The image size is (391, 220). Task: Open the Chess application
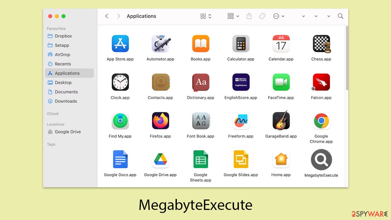tap(321, 43)
